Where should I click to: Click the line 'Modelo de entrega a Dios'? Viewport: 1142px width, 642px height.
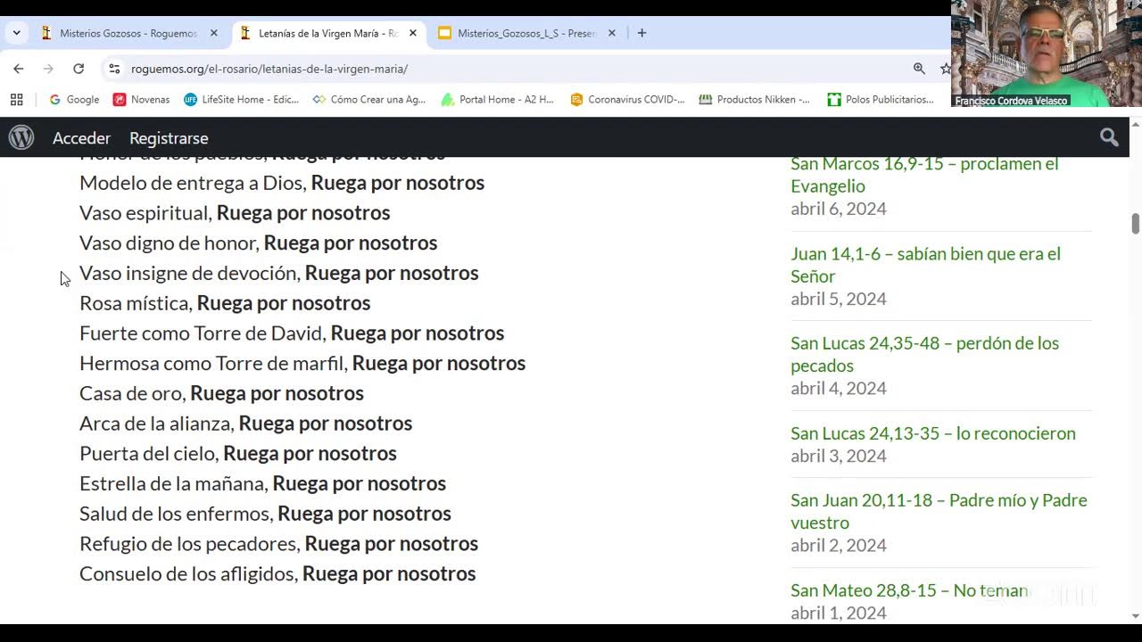tap(282, 183)
